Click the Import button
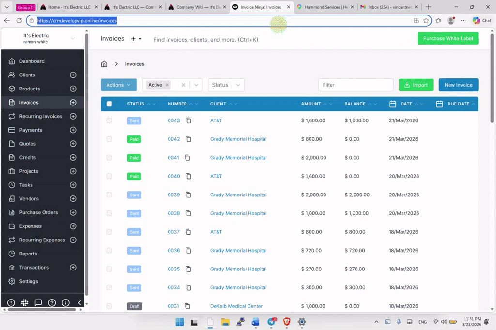Viewport: 496px width, 330px height. click(416, 85)
